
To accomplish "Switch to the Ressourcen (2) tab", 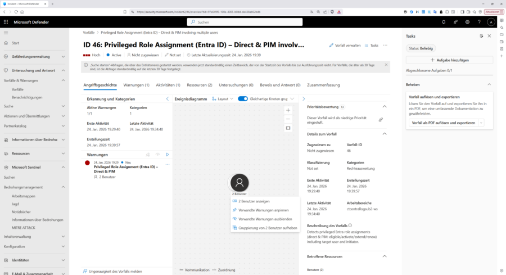I will coord(199,85).
